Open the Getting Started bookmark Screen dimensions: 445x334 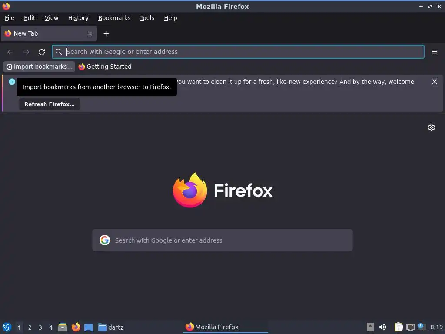pos(105,67)
